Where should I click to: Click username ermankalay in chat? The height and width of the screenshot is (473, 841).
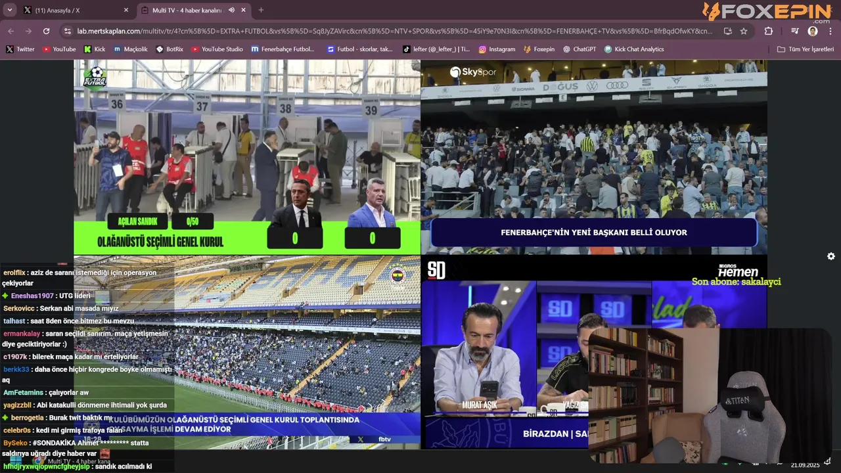pos(22,333)
